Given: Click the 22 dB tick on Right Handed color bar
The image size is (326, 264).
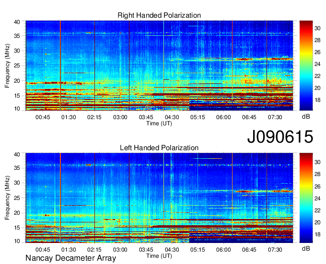Looking at the screenshot, I should click(x=317, y=76).
